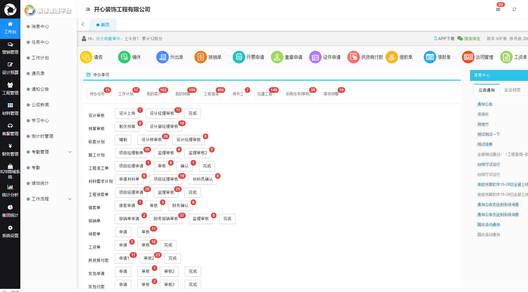Collapse the sidebar with the back arrow
Image resolution: width=528 pixels, height=292 pixels.
[x=83, y=24]
